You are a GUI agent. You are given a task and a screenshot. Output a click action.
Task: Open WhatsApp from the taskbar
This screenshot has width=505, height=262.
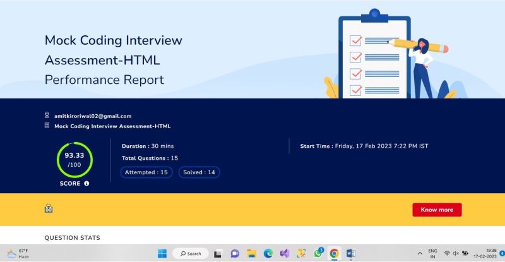click(318, 253)
